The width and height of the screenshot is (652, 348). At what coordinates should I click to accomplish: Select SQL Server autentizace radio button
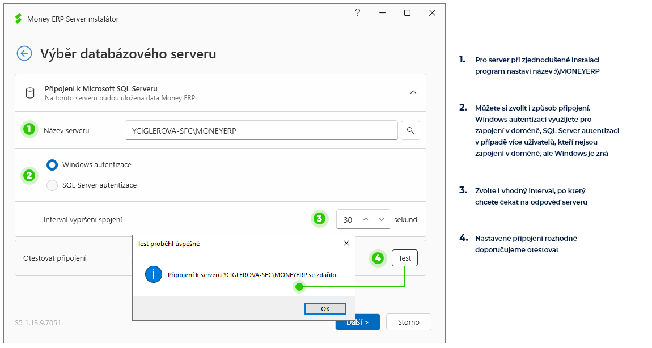pos(52,185)
